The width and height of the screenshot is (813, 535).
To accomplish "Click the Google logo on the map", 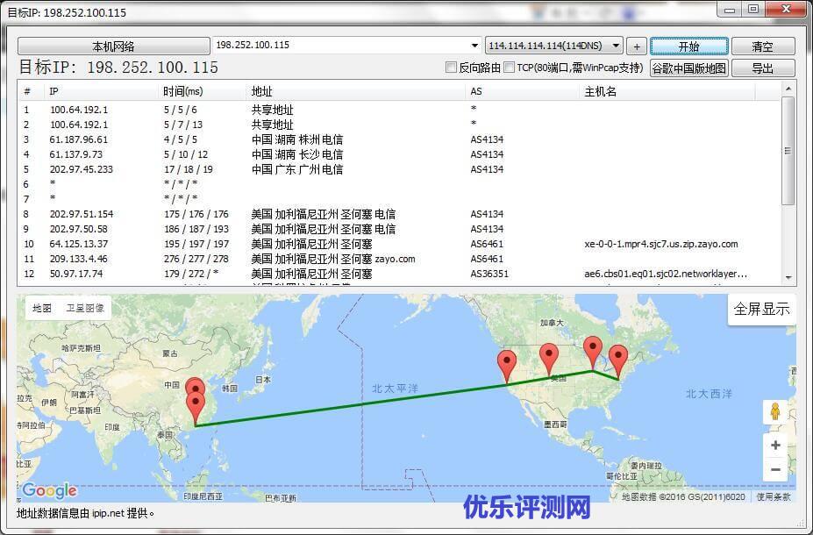I will (x=49, y=490).
